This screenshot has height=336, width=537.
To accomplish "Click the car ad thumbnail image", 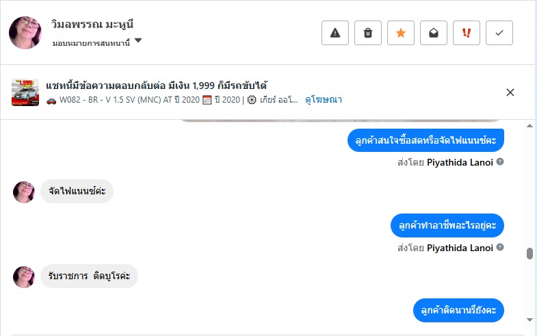I will pos(25,92).
